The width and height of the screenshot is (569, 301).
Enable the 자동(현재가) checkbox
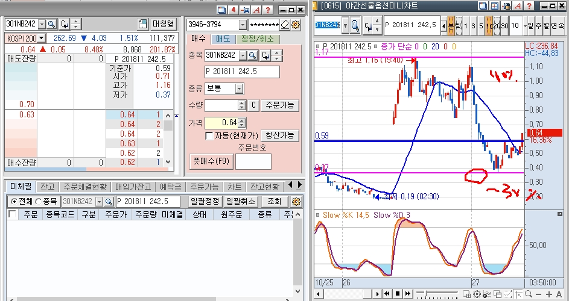[209, 136]
